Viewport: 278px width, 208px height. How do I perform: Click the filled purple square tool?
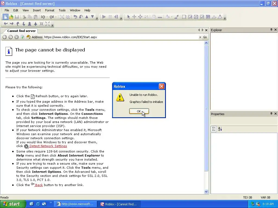[208, 17]
